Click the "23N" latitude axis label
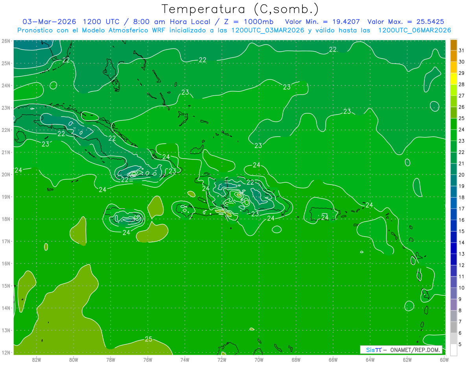The width and height of the screenshot is (472, 365). tap(6, 107)
